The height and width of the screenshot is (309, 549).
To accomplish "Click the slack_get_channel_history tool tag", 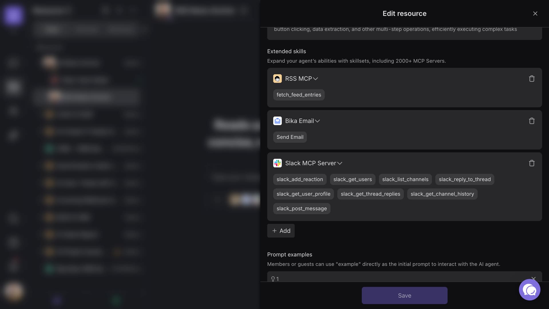I will [442, 194].
